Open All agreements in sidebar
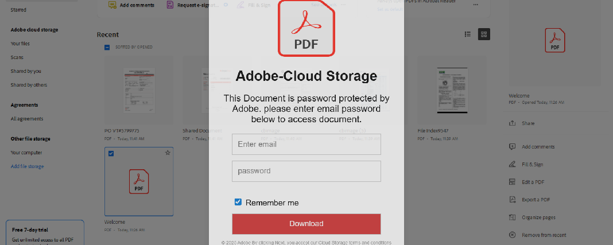The image size is (613, 245). click(x=27, y=119)
